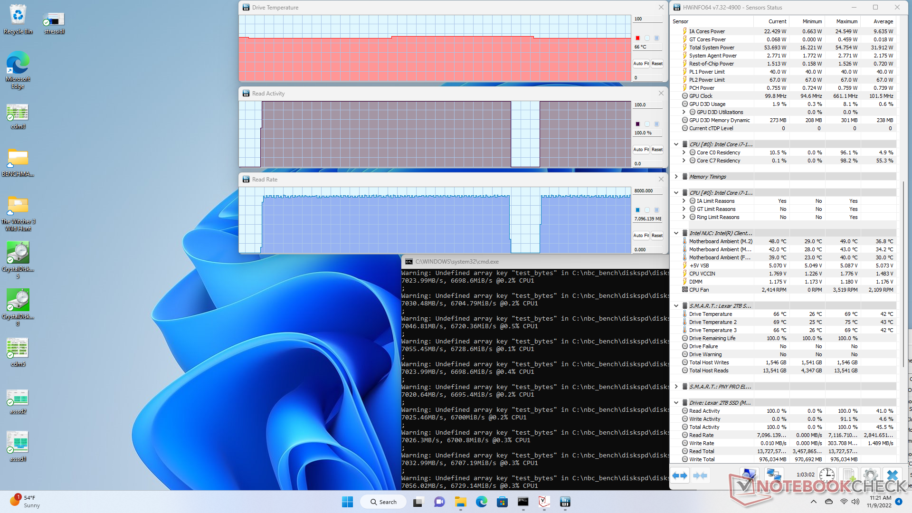The height and width of the screenshot is (513, 912).
Task: Expand the S.M.A.R.T. PNY PRO group
Action: 676,387
